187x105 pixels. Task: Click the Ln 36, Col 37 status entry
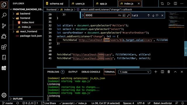tap(106, 103)
